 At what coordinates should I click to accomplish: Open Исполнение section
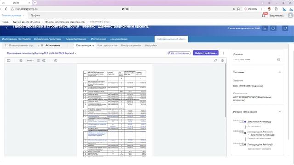coord(98,39)
